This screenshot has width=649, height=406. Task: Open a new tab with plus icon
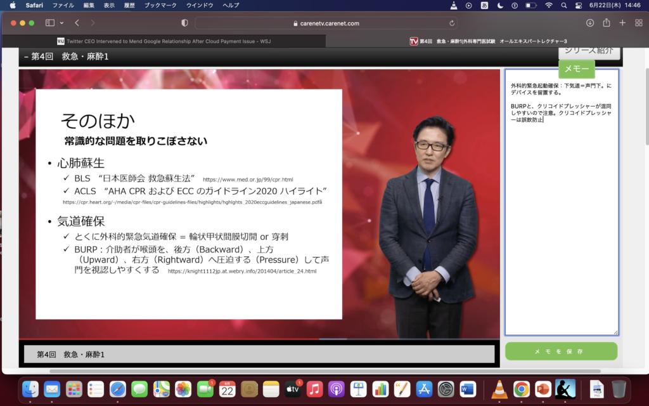622,23
